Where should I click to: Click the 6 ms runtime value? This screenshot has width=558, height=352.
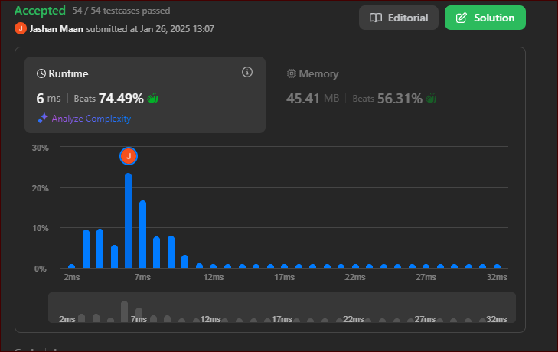[x=48, y=98]
